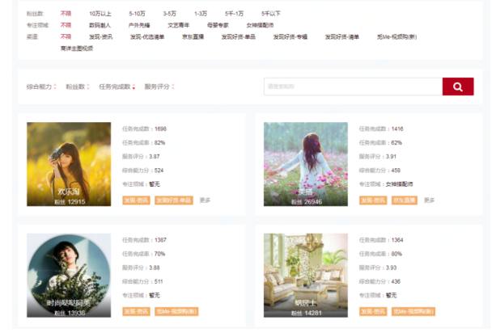Sort results by 粉丝数
Image resolution: width=496 pixels, height=333 pixels.
78,86
